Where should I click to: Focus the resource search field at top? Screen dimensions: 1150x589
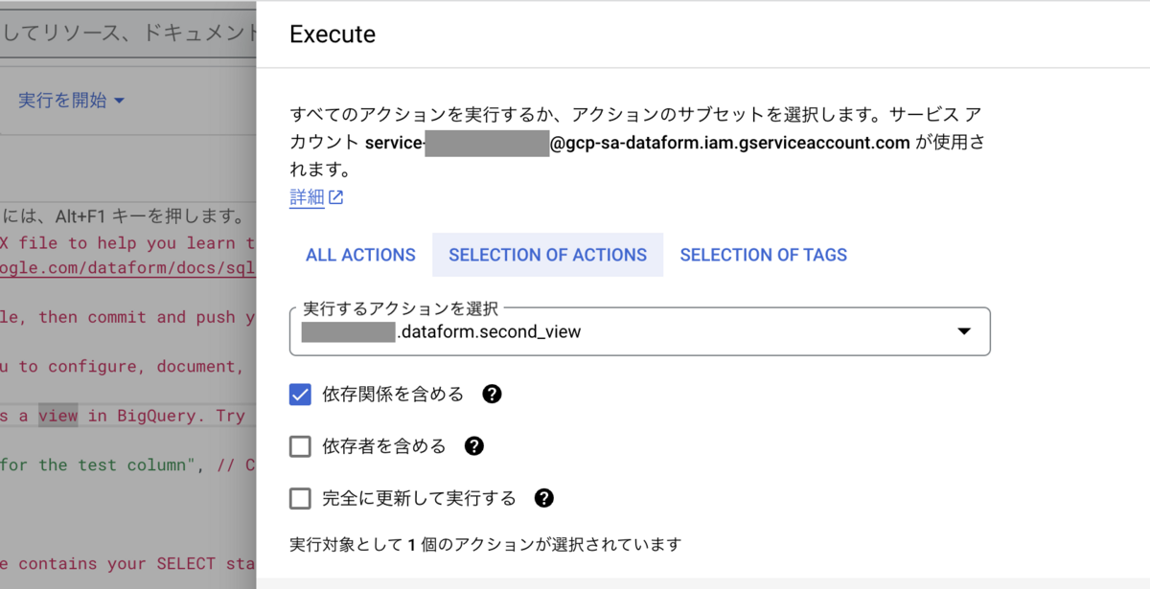click(128, 34)
